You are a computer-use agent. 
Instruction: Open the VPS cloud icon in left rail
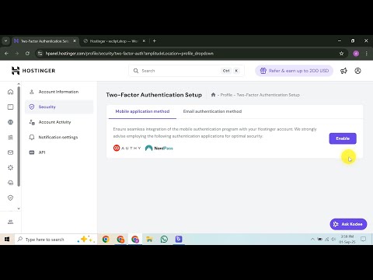coord(10,183)
